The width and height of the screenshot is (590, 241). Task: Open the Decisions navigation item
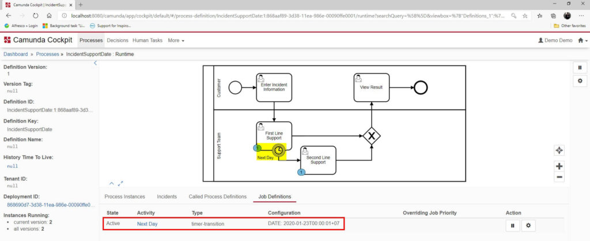tap(118, 40)
